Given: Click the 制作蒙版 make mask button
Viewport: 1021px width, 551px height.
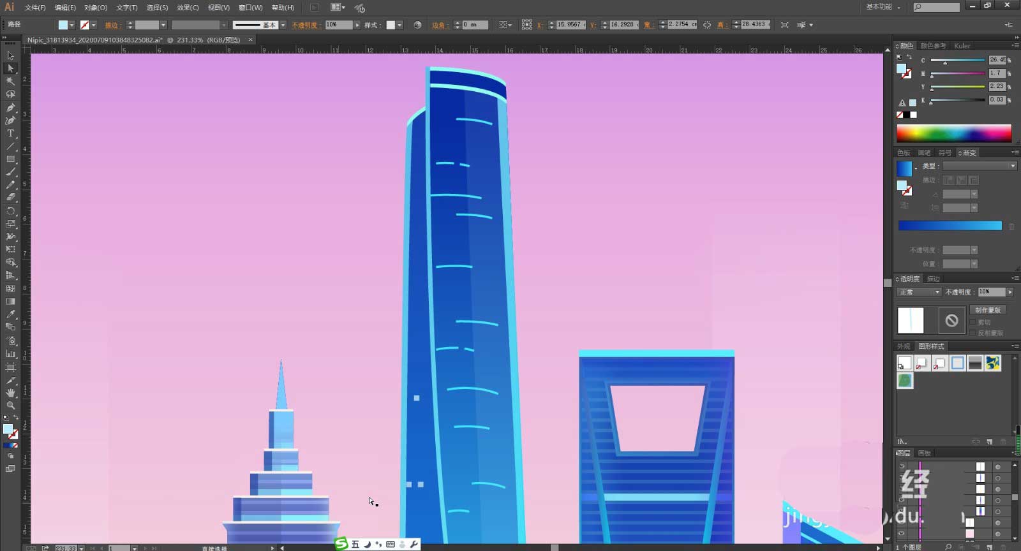Looking at the screenshot, I should [x=988, y=310].
